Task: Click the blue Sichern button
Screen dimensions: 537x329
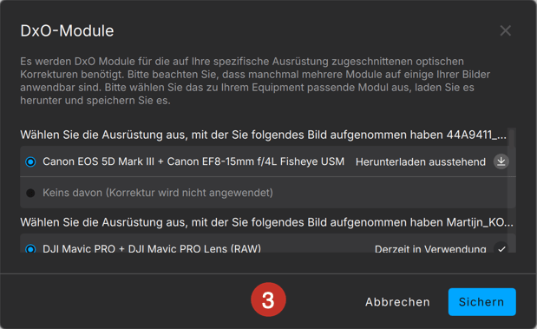Action: click(481, 302)
